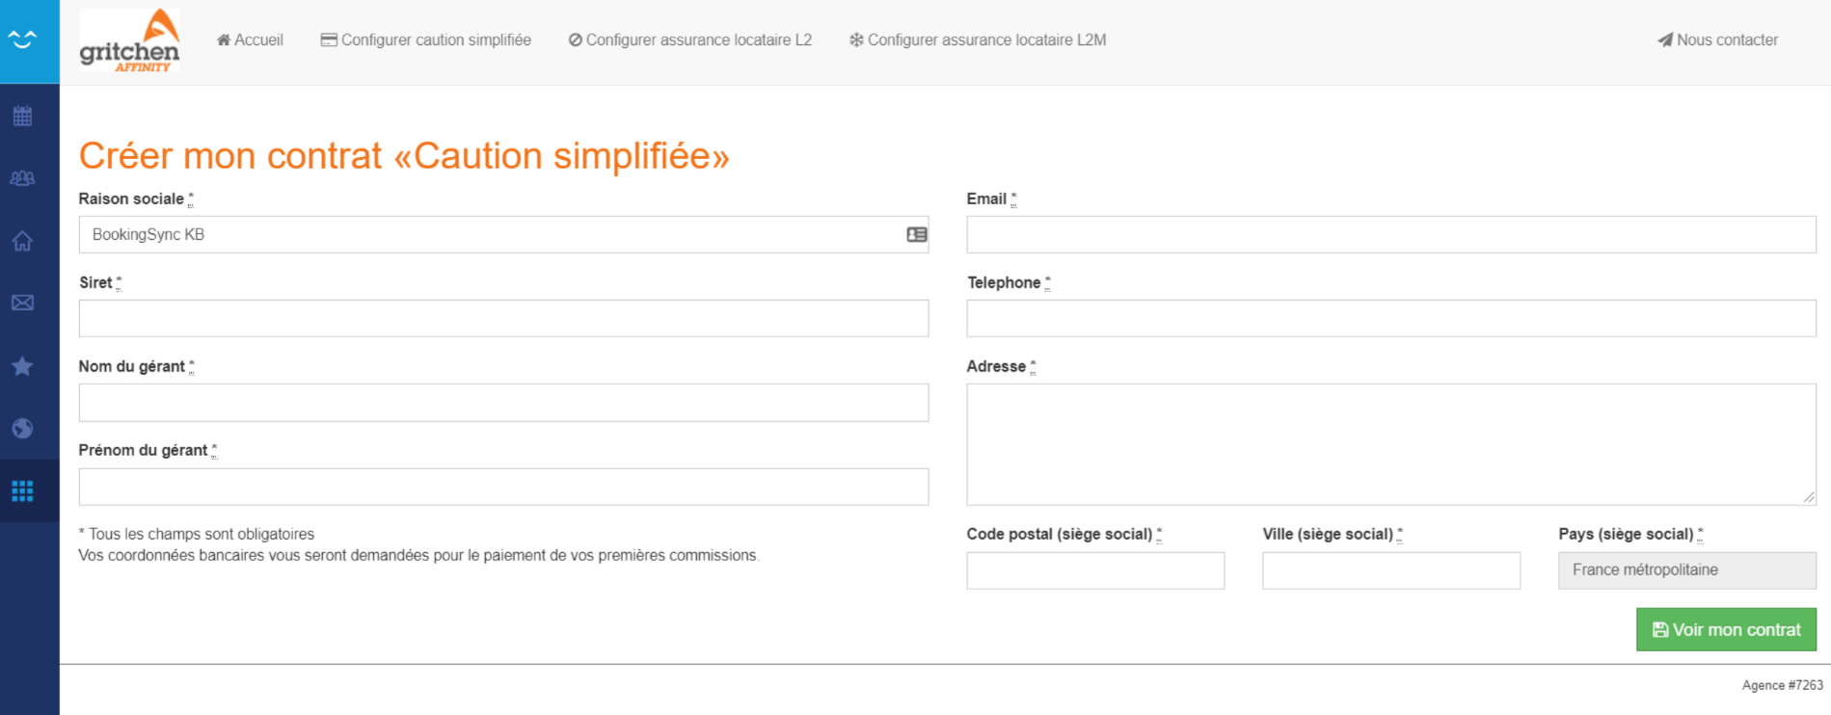The image size is (1831, 715).
Task: Click the BookingSync smiley logo icon
Action: click(x=22, y=40)
